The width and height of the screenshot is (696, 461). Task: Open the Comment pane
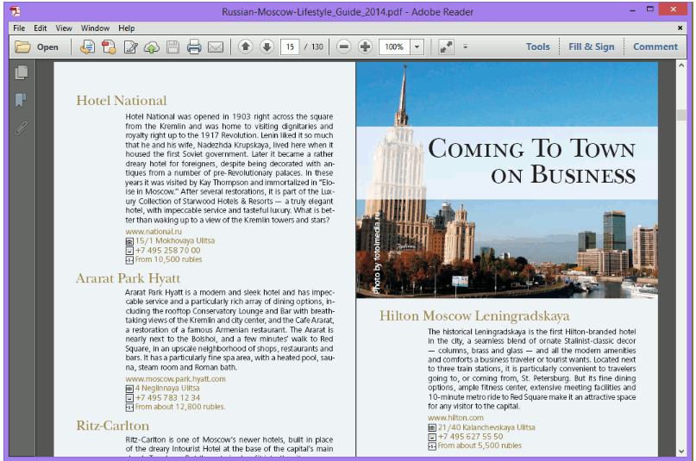(655, 47)
